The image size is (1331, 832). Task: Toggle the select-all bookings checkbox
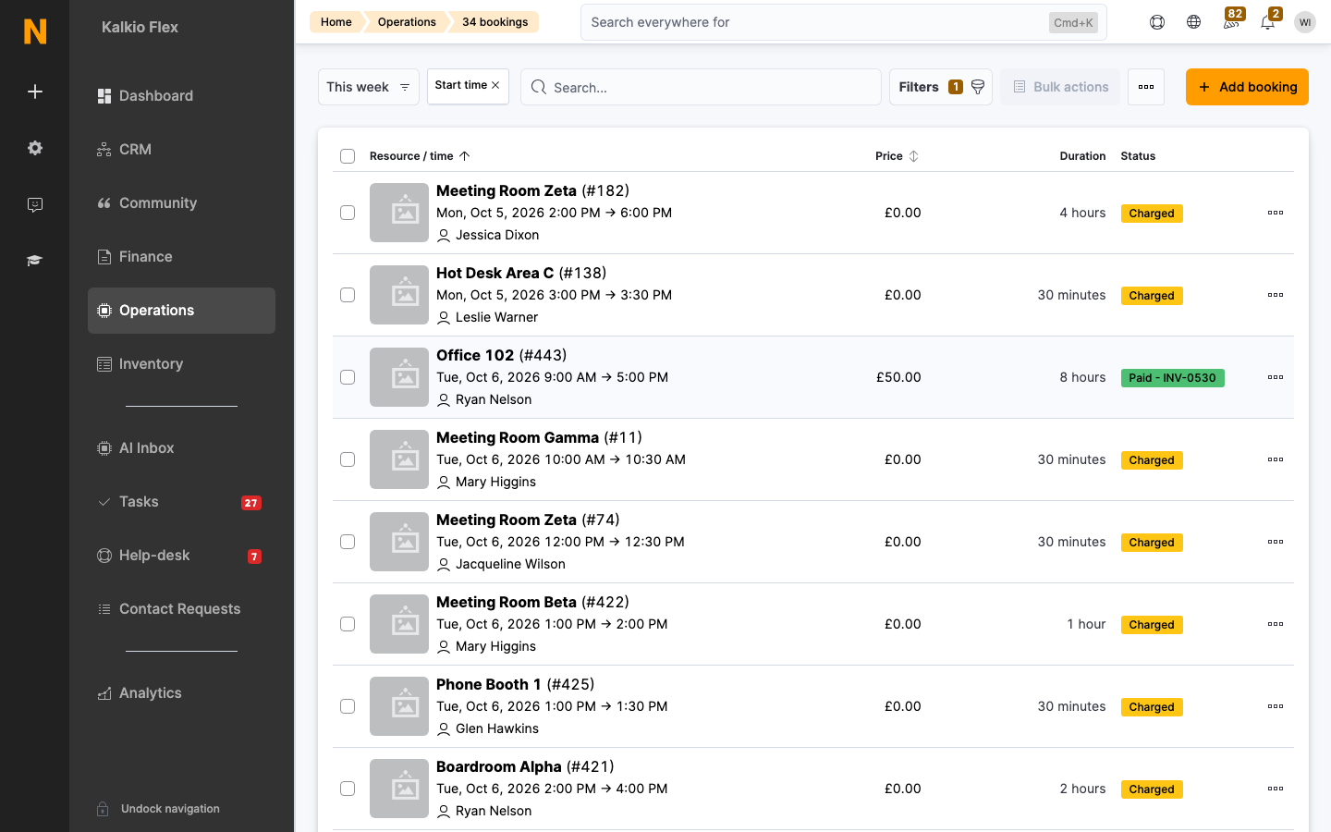coord(348,156)
